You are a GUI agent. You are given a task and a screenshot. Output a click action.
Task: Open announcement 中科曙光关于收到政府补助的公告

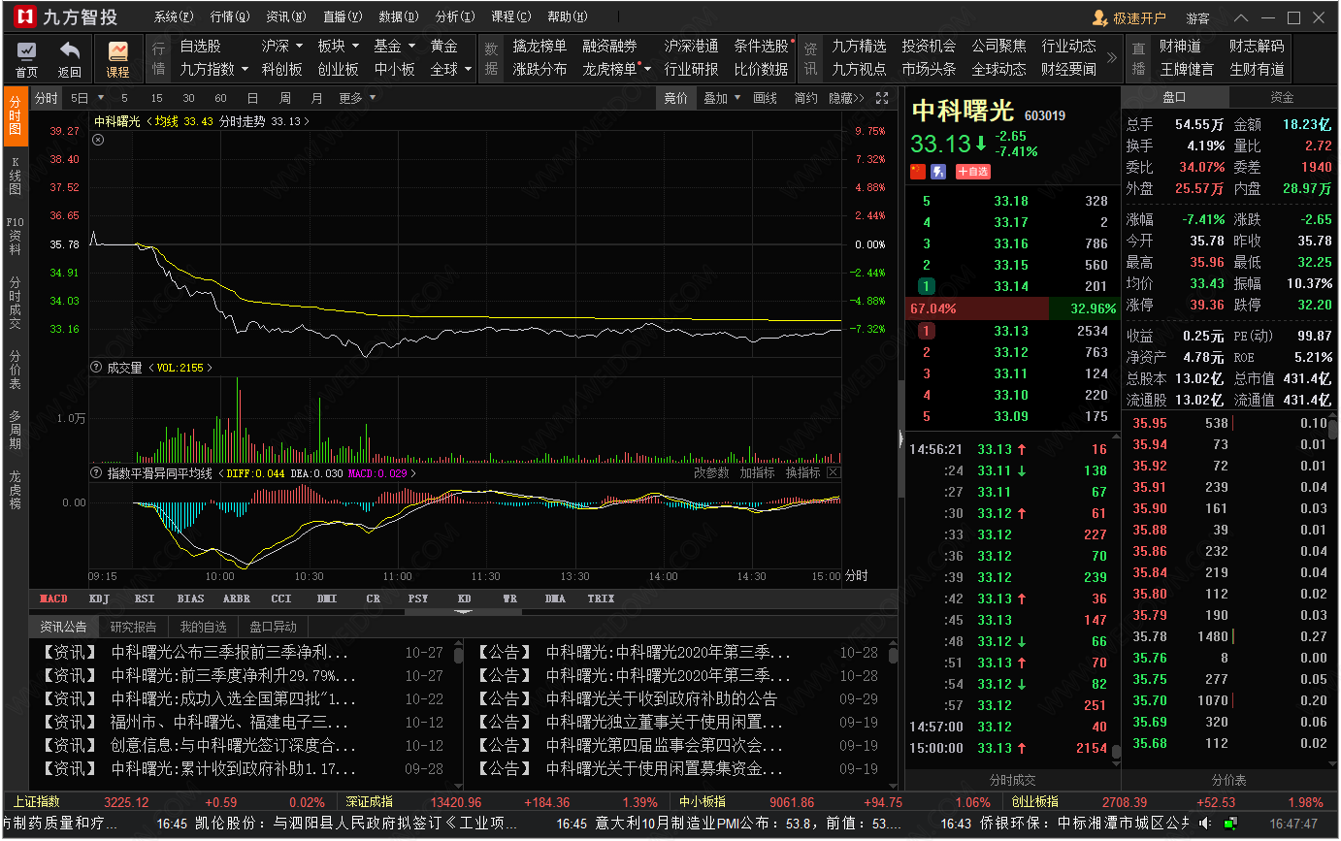pyautogui.click(x=662, y=698)
